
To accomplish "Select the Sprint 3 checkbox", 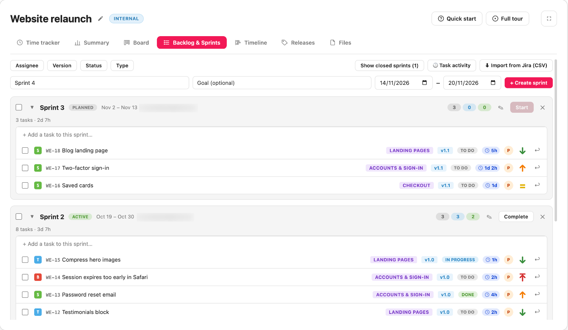I will point(19,107).
